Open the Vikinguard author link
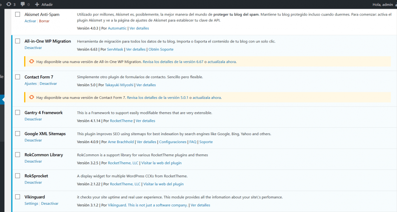The height and width of the screenshot is (212, 397). 148,205
